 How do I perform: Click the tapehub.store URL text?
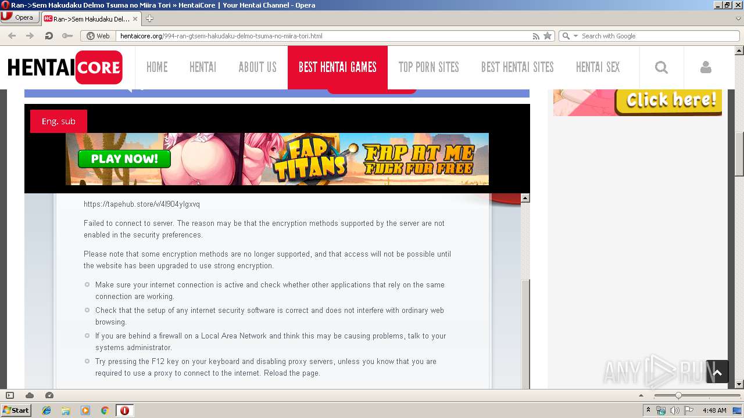tap(142, 204)
